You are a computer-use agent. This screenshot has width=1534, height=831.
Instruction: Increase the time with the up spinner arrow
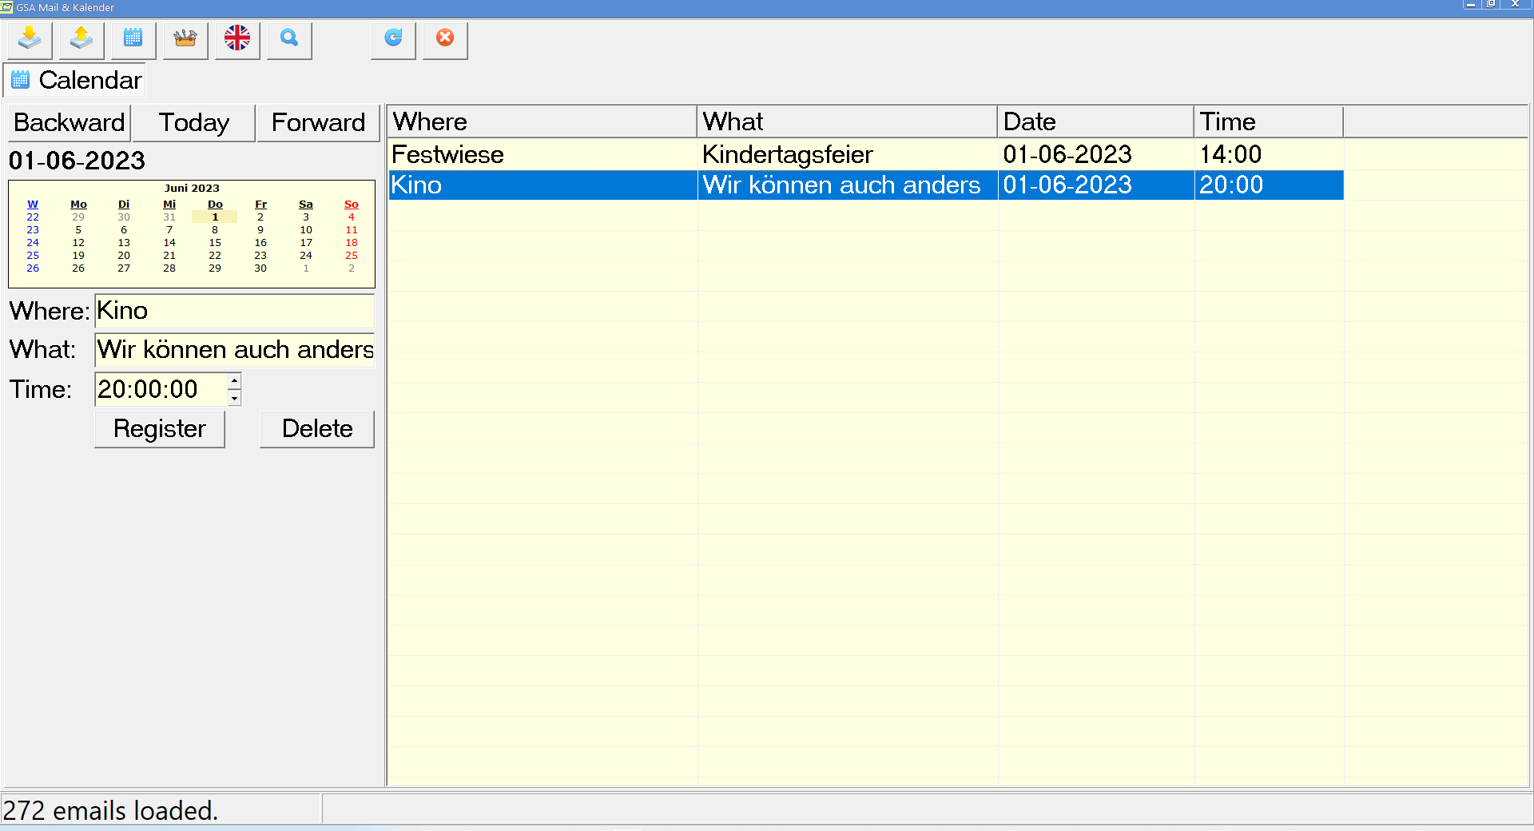[x=234, y=380]
